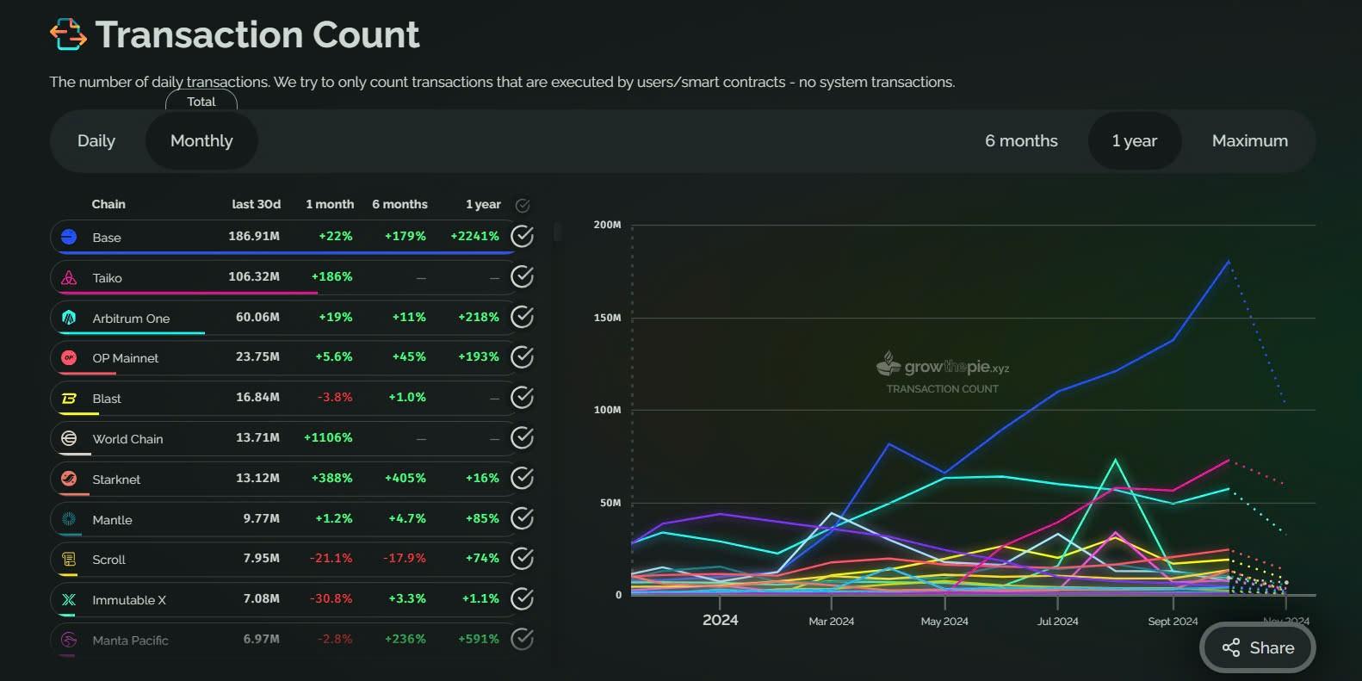Click the Taiko chain logo icon
The height and width of the screenshot is (681, 1362).
point(69,277)
